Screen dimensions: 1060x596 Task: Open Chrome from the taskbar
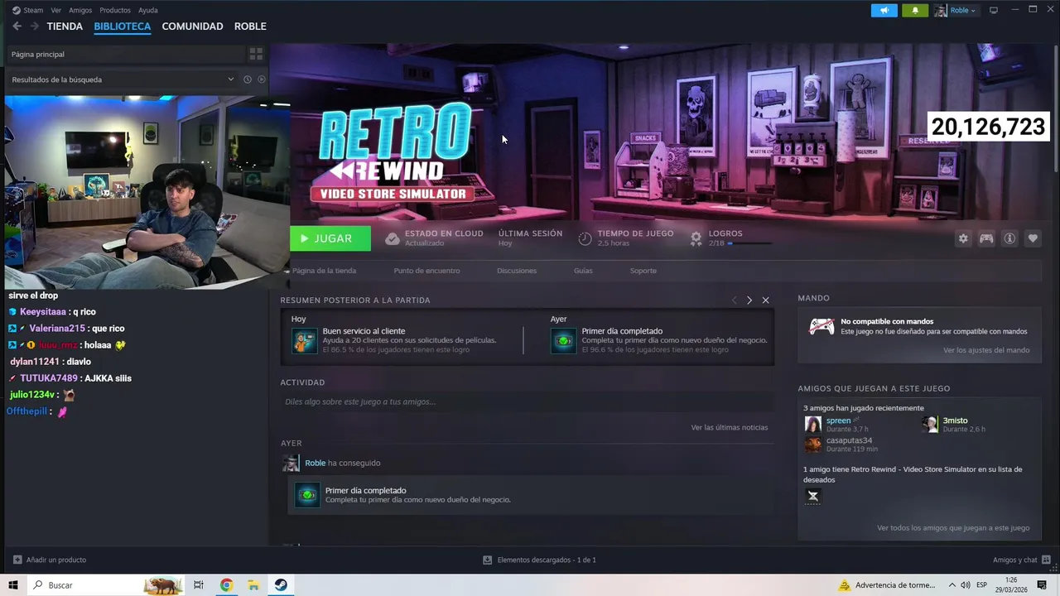tap(226, 585)
